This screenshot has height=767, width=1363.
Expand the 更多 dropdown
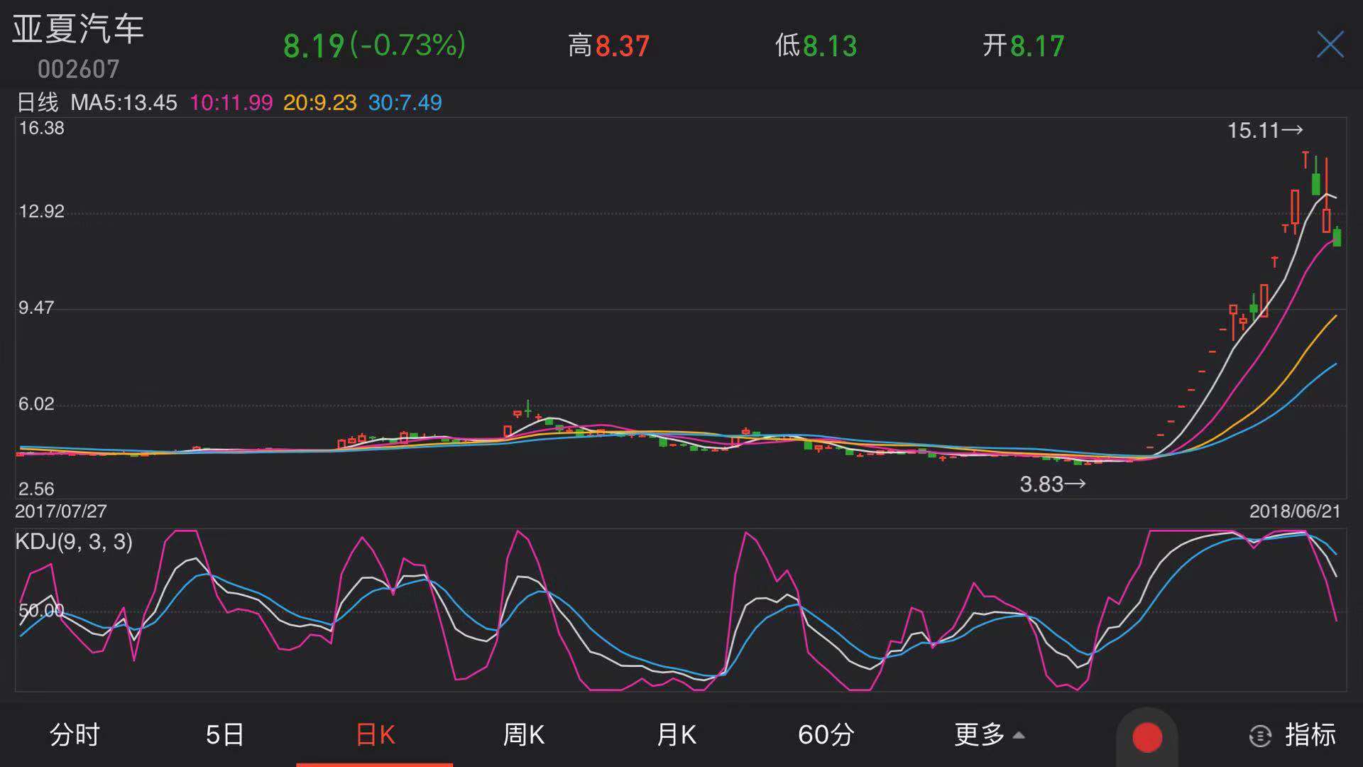[x=990, y=734]
